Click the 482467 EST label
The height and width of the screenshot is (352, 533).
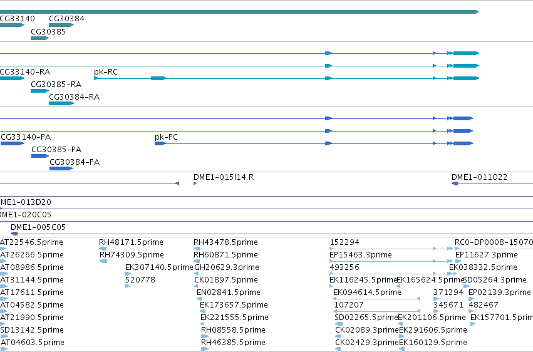click(484, 305)
